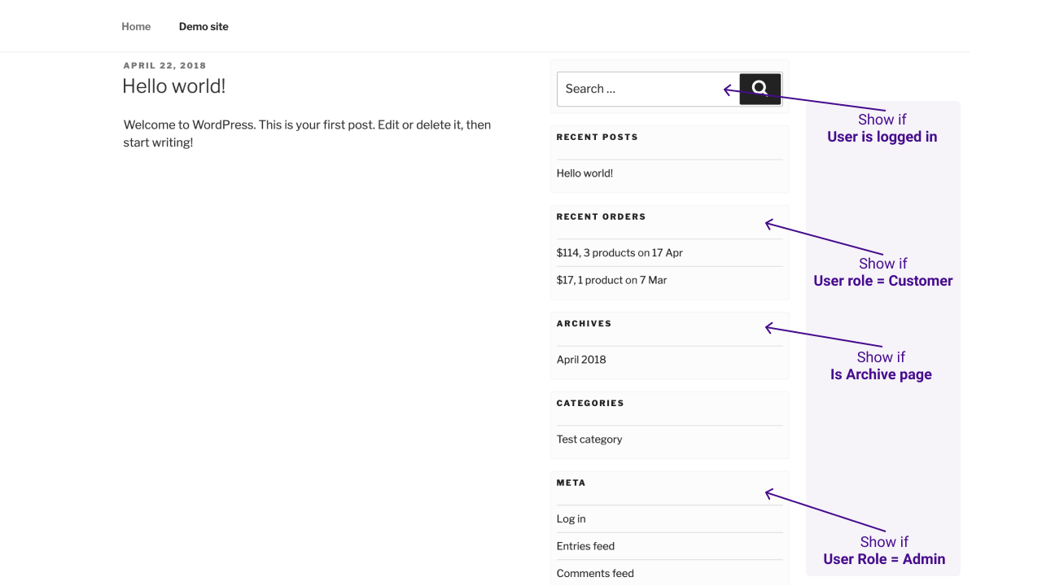Open the Test category link
1042x586 pixels.
[589, 439]
